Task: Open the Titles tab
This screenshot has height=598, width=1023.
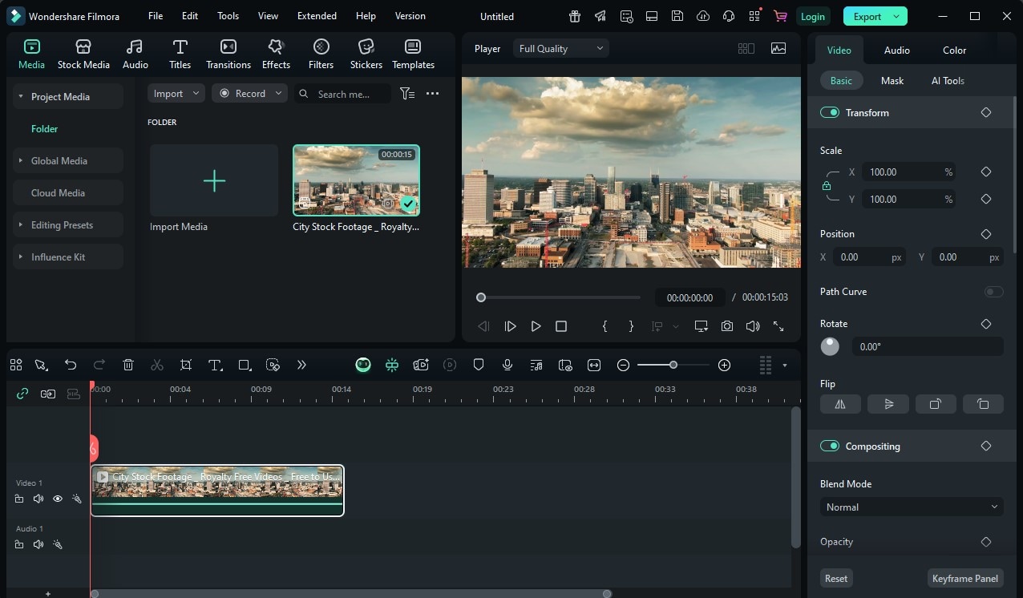Action: [180, 54]
